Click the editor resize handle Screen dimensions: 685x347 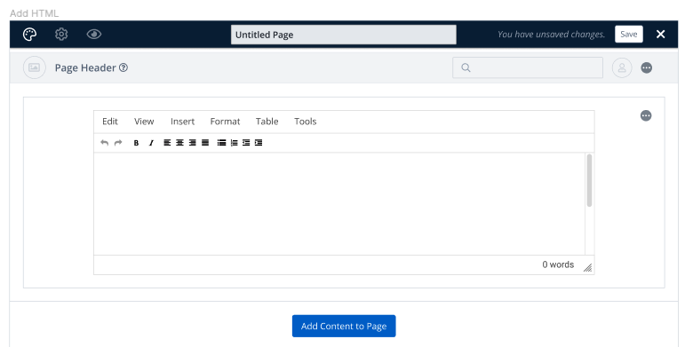tap(588, 267)
